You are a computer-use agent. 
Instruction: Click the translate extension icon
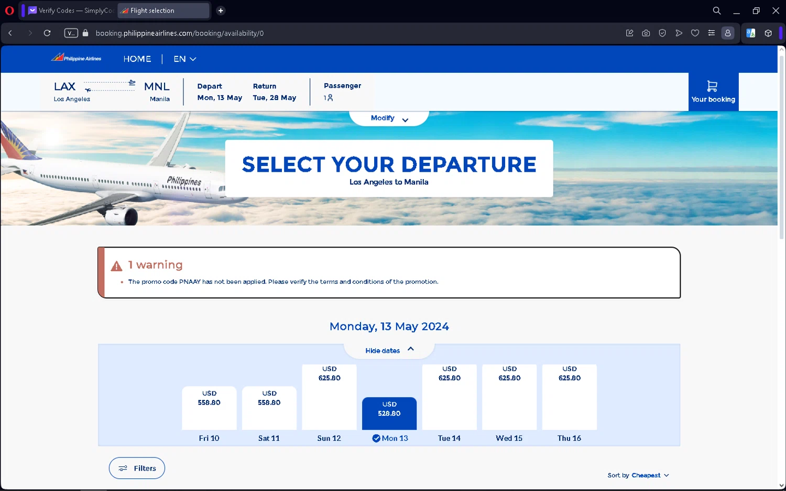coord(751,33)
